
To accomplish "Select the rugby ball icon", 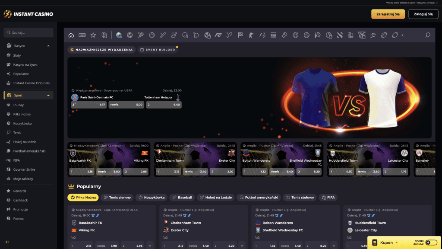I will [x=384, y=35].
